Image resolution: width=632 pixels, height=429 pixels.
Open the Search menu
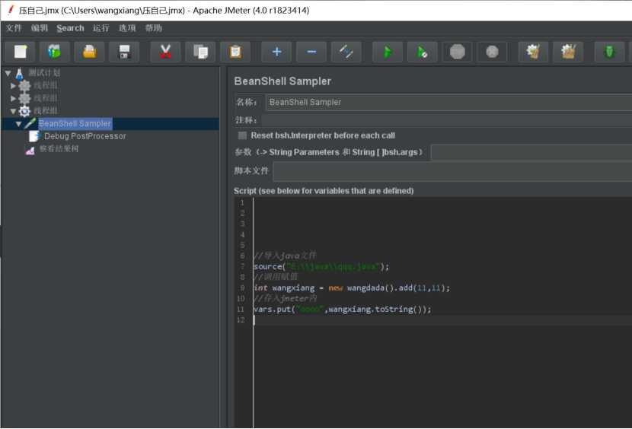pos(70,28)
